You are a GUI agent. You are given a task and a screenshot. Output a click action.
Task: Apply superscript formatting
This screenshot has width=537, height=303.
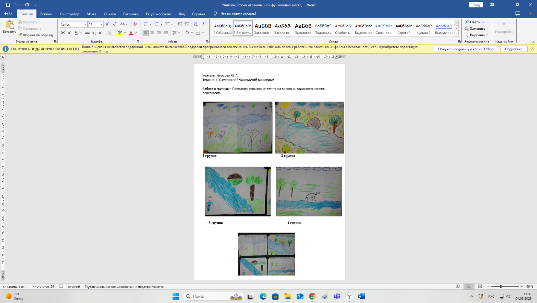pos(100,33)
